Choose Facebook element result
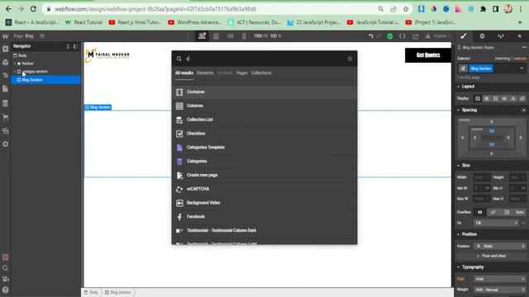 [264, 216]
